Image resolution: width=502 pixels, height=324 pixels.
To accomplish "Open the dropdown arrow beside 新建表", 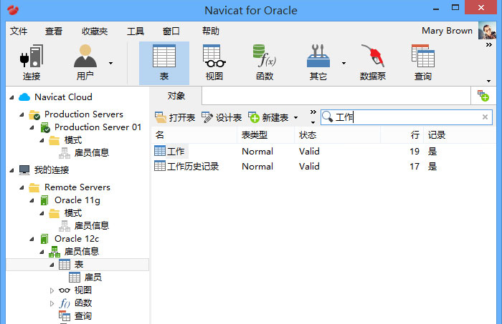I will pos(295,118).
